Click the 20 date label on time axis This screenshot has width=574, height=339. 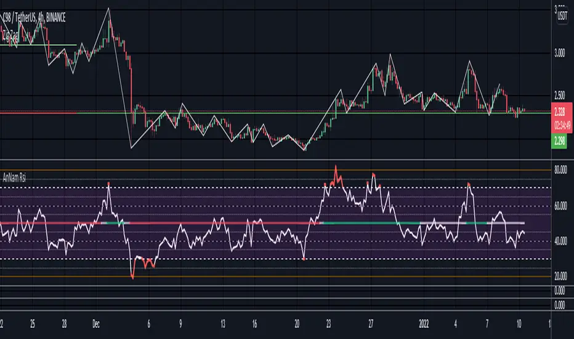click(297, 324)
